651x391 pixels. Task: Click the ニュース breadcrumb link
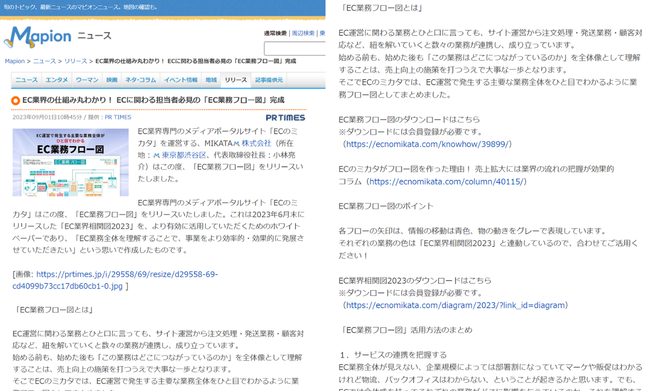[44, 61]
